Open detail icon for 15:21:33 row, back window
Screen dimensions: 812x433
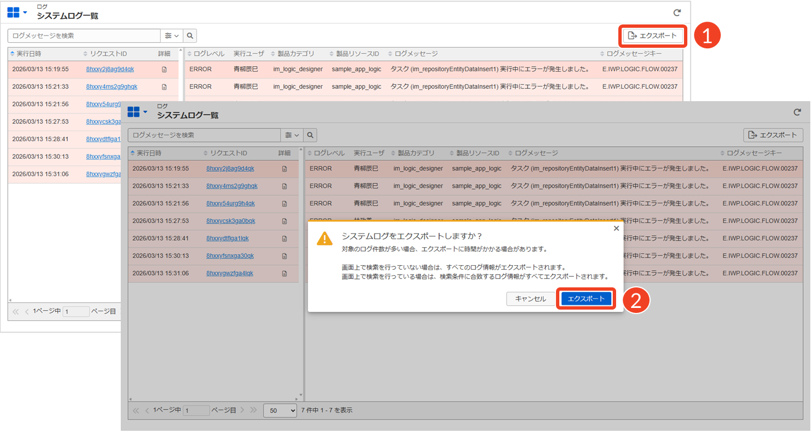[x=164, y=87]
